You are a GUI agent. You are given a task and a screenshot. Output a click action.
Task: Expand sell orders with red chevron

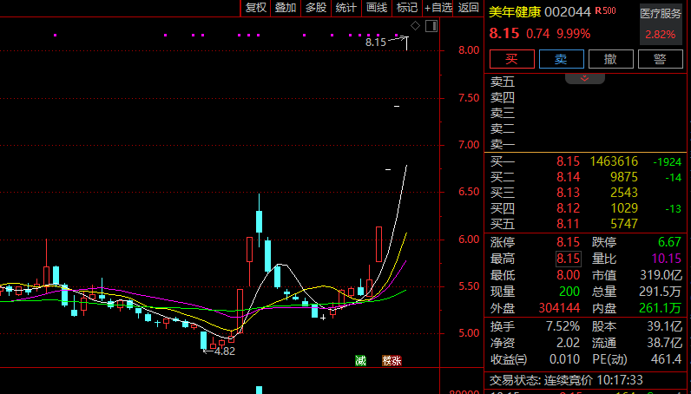click(x=584, y=78)
